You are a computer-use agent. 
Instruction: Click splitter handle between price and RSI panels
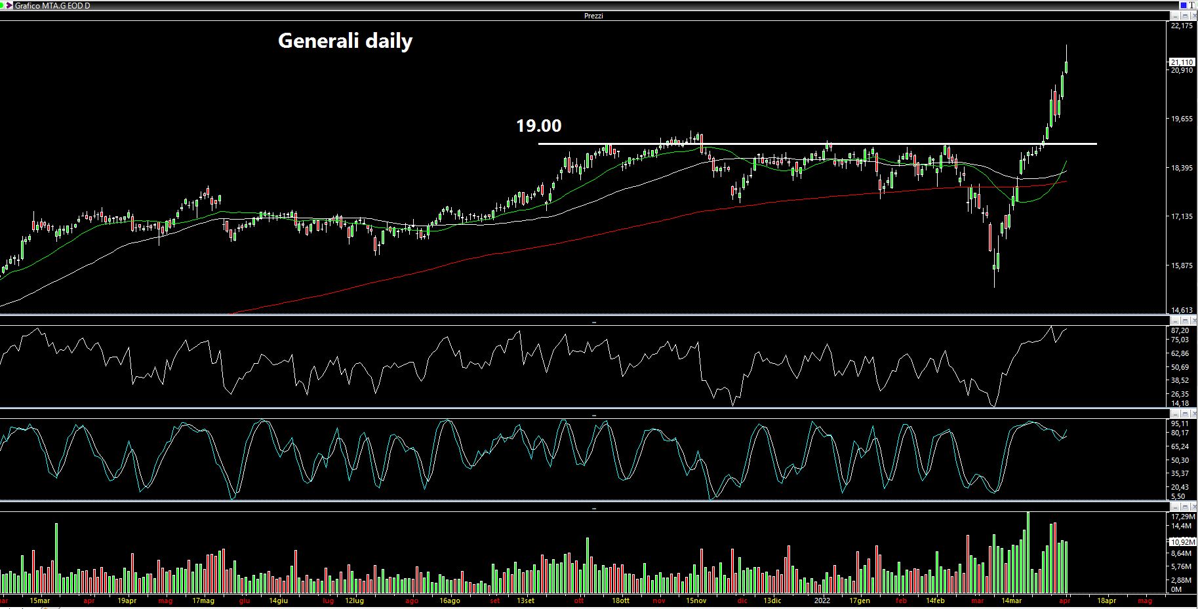pos(594,322)
